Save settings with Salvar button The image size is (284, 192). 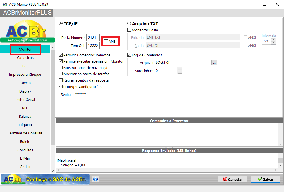pos(265,179)
